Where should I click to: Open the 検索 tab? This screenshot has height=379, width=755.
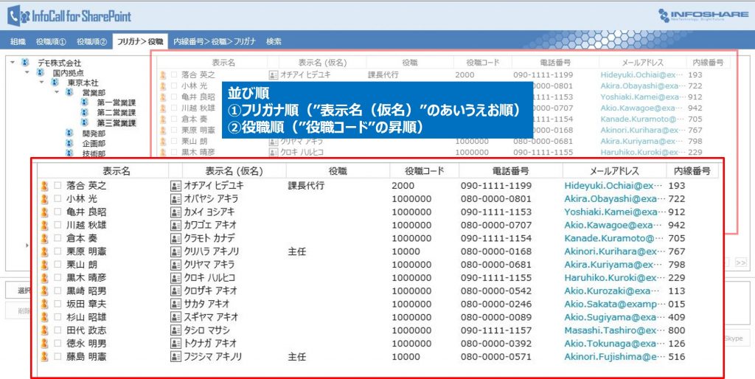click(x=274, y=42)
